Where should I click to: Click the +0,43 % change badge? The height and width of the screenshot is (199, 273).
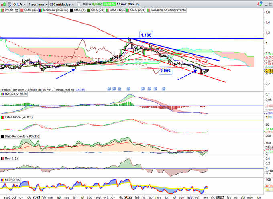click(109, 4)
